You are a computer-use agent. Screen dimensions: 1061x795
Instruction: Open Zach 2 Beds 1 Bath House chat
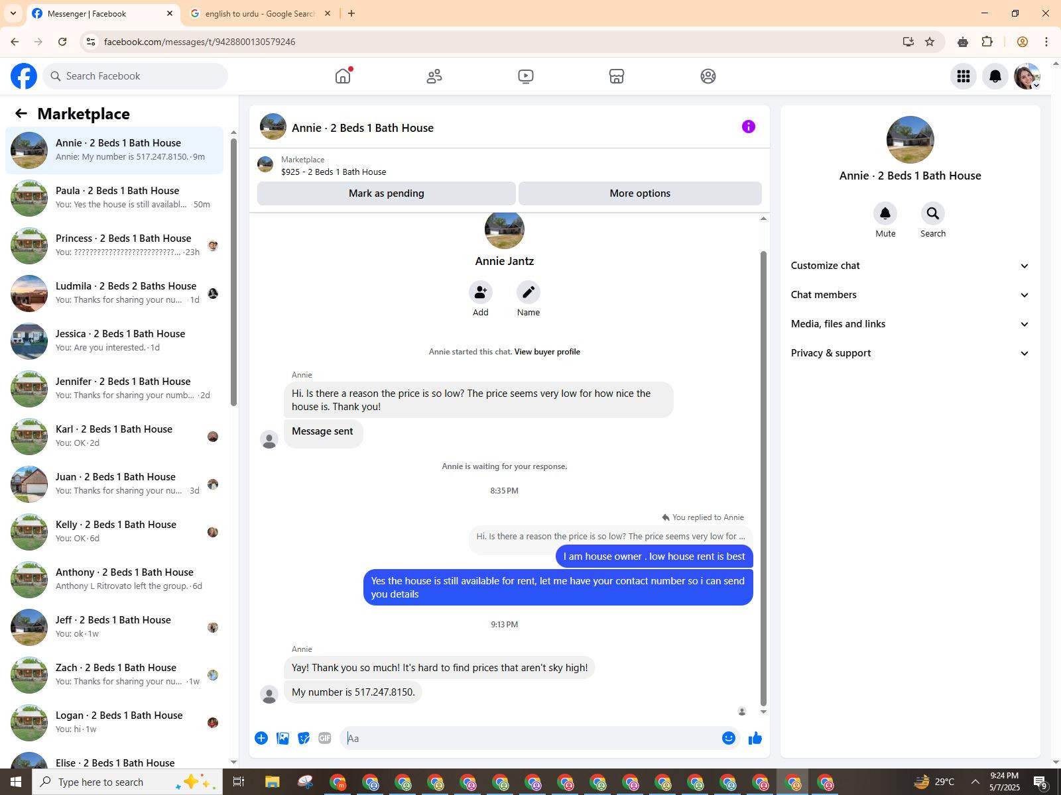click(x=114, y=675)
